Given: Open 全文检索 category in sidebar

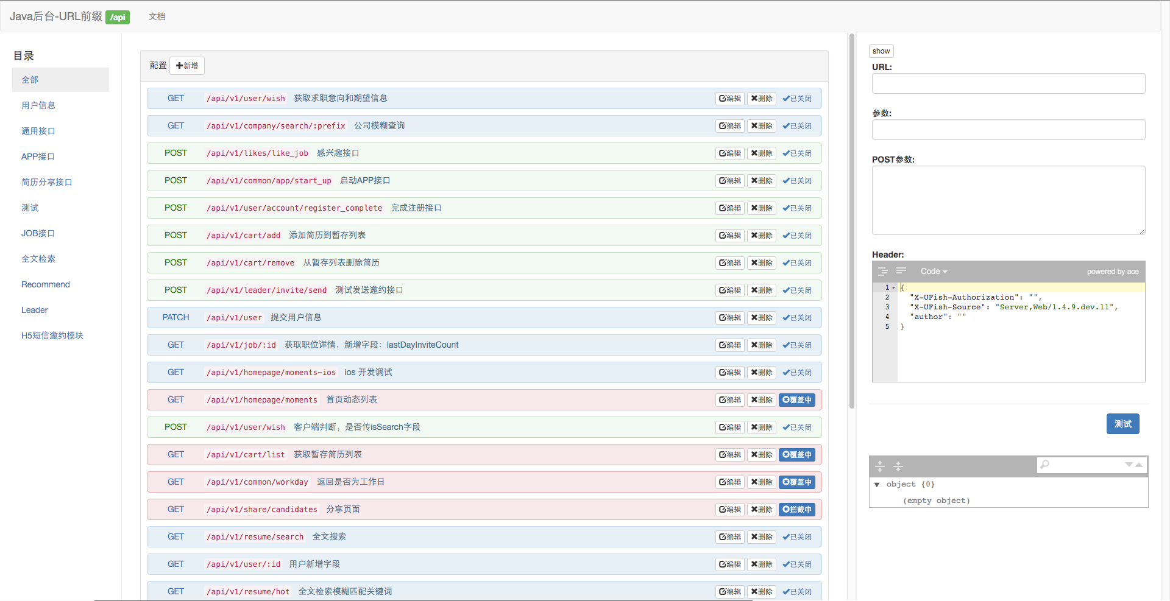Looking at the screenshot, I should [38, 259].
